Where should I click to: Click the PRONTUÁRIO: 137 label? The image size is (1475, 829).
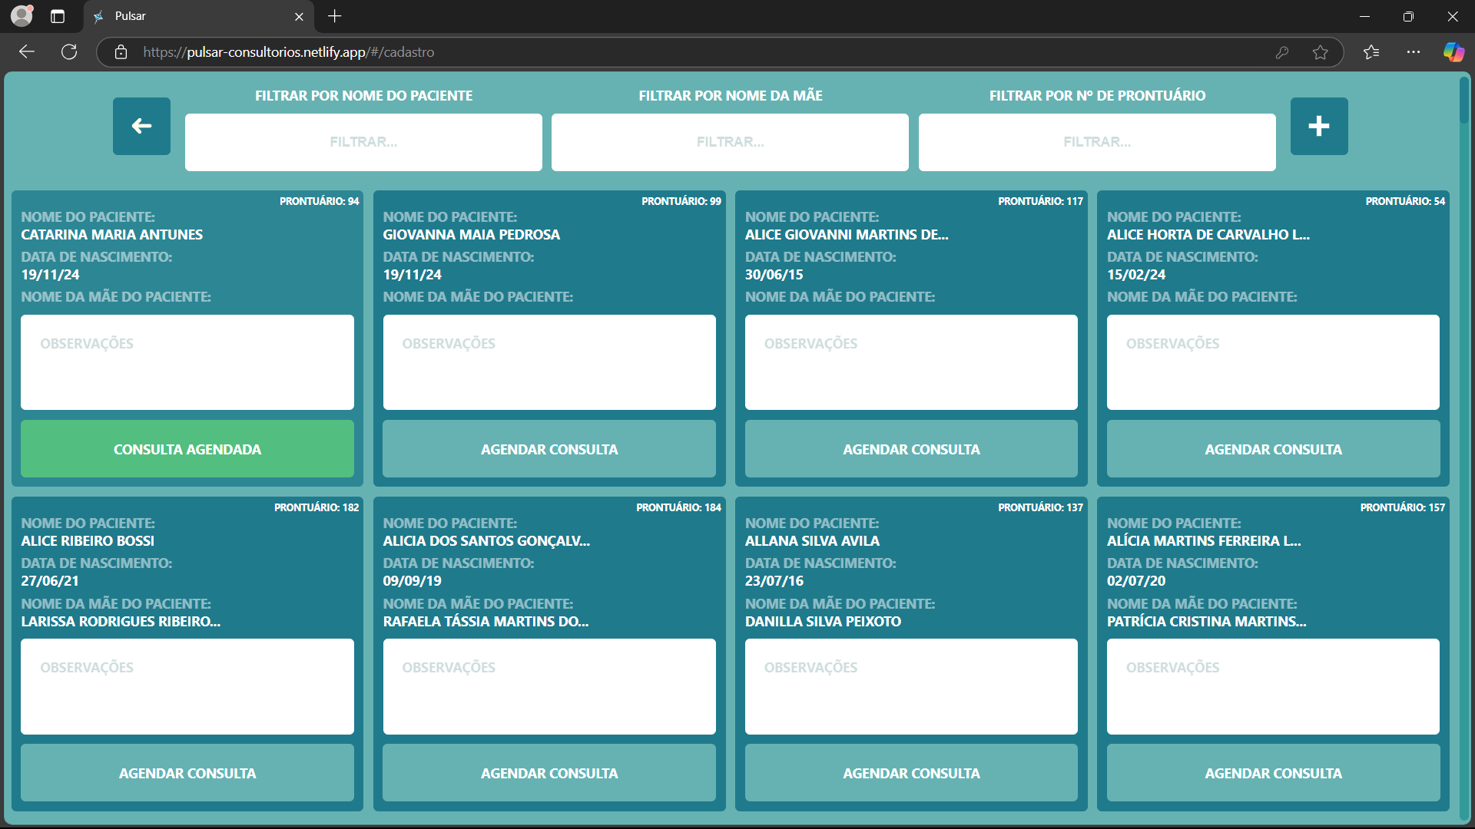click(x=1040, y=507)
